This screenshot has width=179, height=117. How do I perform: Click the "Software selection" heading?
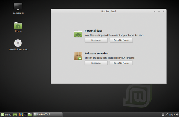pyautogui.click(x=96, y=54)
